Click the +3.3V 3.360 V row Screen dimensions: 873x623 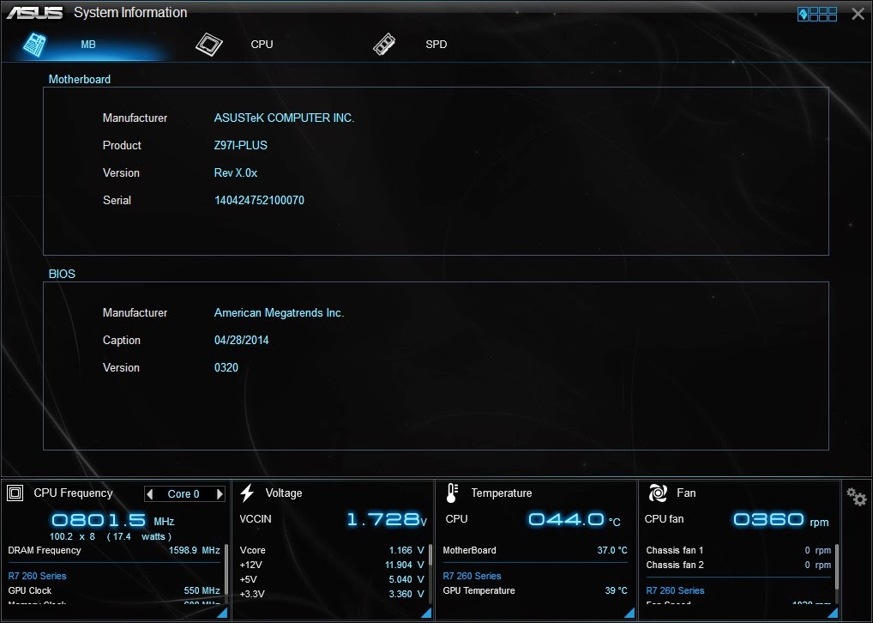coord(332,594)
